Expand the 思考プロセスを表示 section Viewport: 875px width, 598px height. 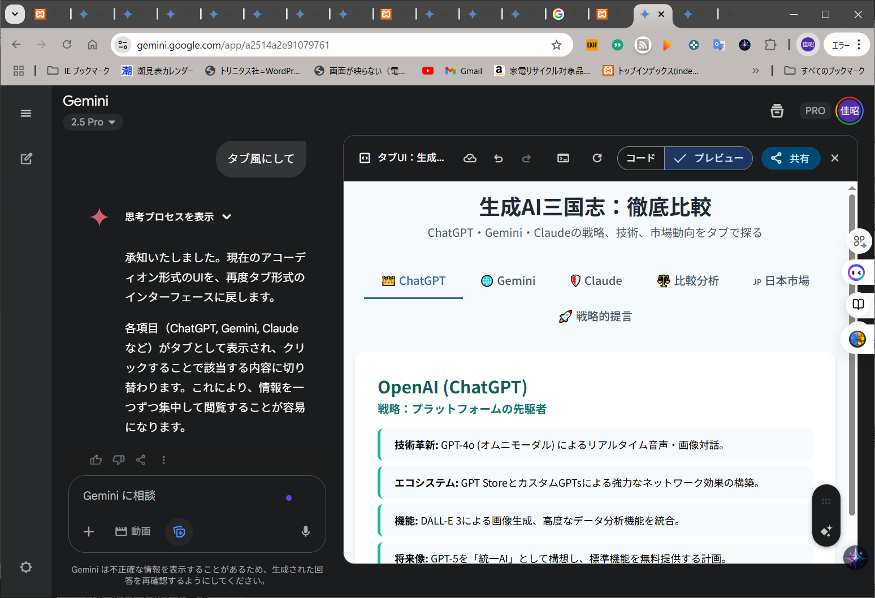(178, 217)
